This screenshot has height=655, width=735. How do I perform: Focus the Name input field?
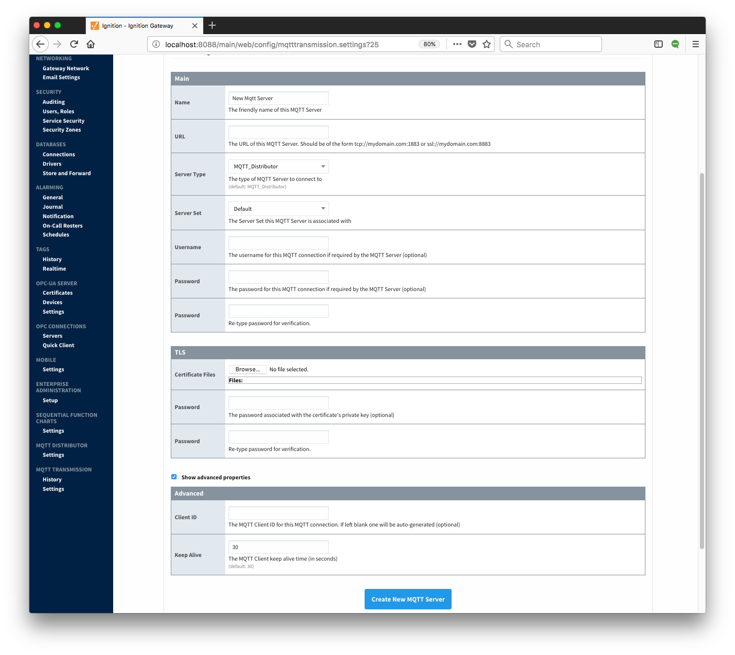pos(279,98)
